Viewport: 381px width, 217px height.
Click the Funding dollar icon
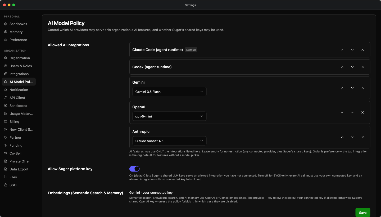[x=6, y=145]
